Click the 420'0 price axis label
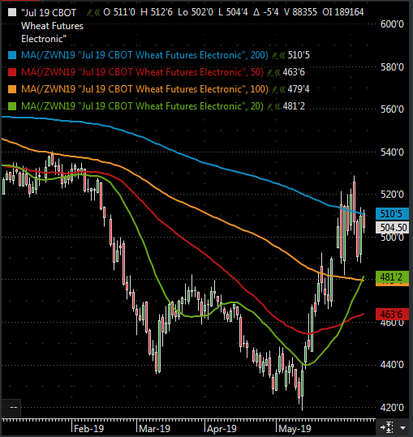Viewport: 413px width, 437px height. pos(392,408)
